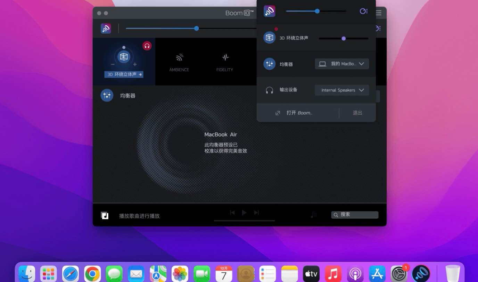Viewport: 478px width, 282px height.
Task: Click the 搜索 search field
Action: 355,215
